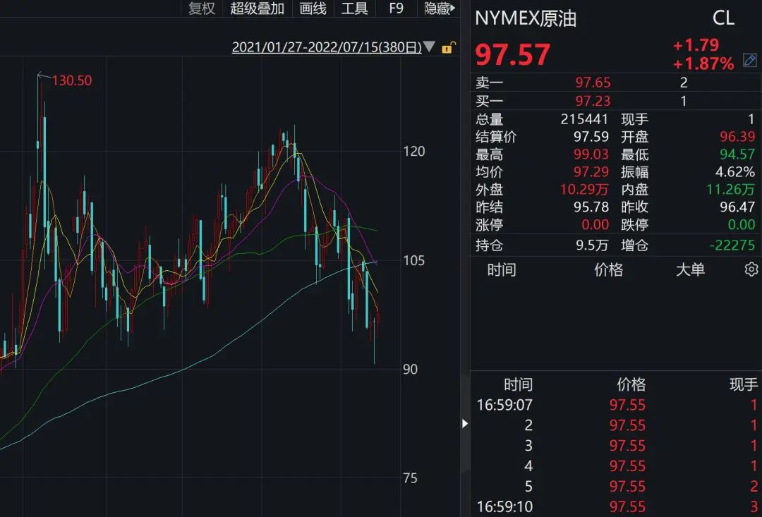Click the 2021/01/27-2022/07/15(380日) date link

point(328,47)
